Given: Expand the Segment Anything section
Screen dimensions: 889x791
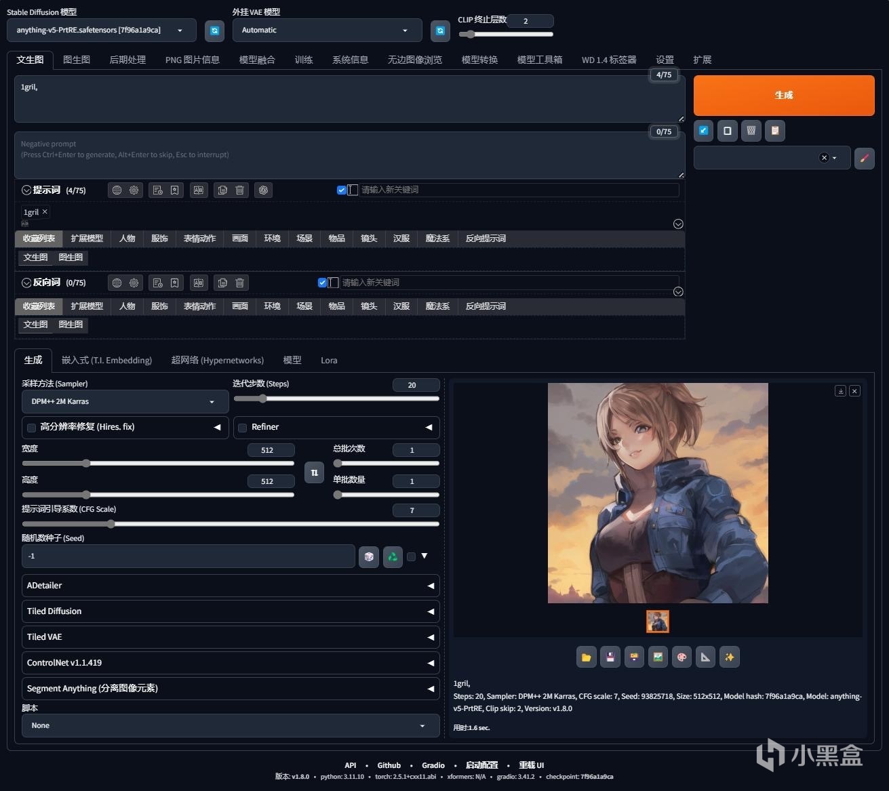Looking at the screenshot, I should [231, 689].
